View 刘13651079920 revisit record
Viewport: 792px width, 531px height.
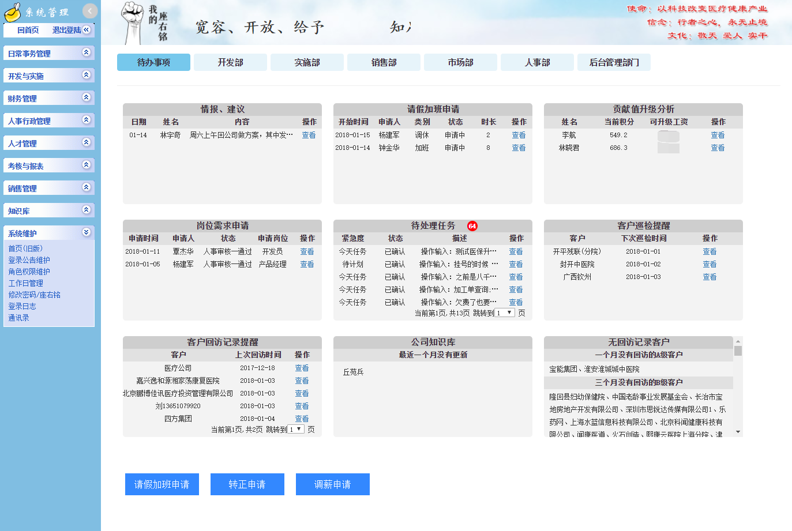(302, 406)
